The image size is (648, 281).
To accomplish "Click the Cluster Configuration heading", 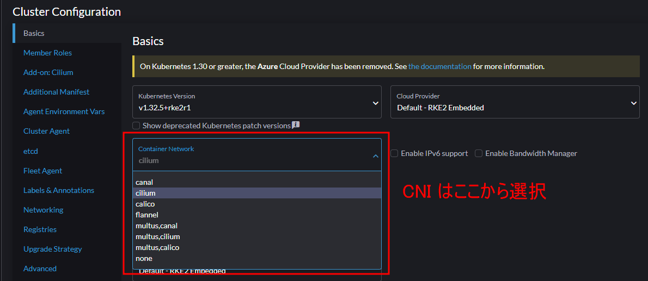I will click(x=67, y=12).
